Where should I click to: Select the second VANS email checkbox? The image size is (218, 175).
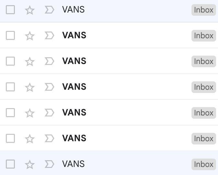click(10, 35)
